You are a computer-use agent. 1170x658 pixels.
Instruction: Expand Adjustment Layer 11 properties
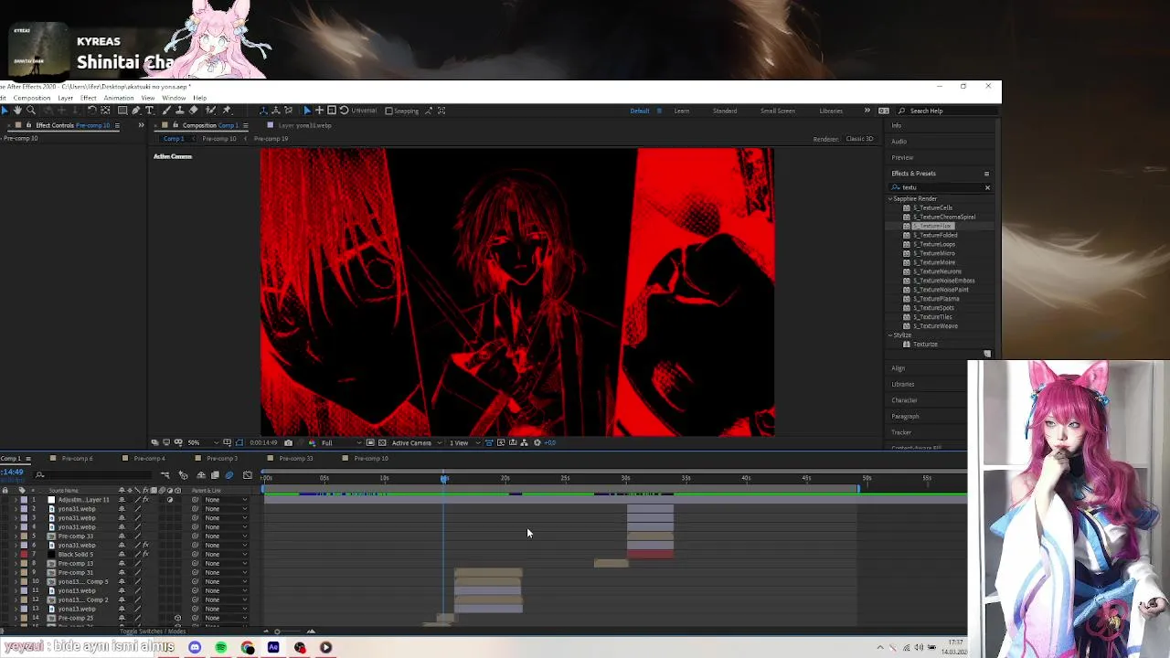point(16,500)
